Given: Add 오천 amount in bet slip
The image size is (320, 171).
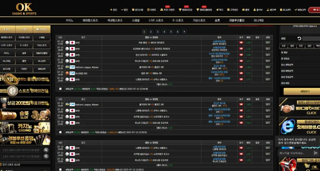Looking at the screenshot, I should (x=284, y=46).
